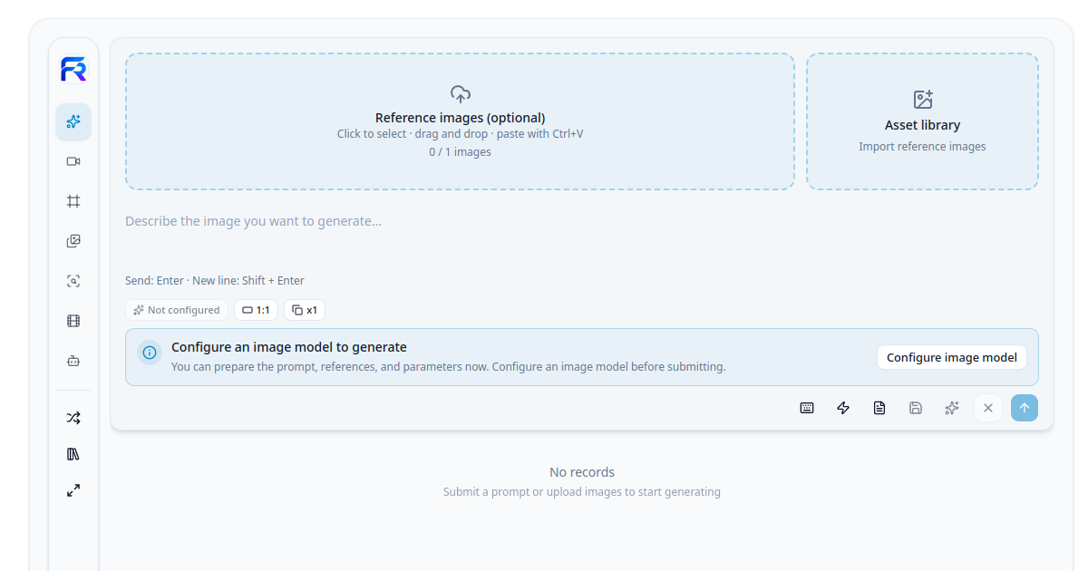Click the keyboard shortcuts icon
1088x571 pixels.
(807, 408)
